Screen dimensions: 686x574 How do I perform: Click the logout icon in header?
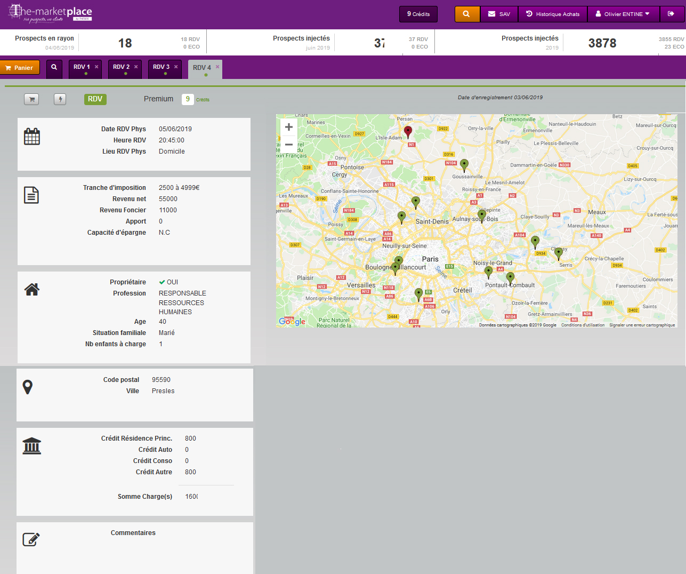671,14
